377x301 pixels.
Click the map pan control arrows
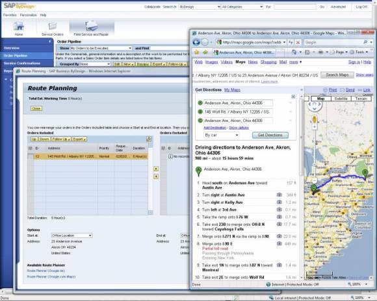[315, 106]
